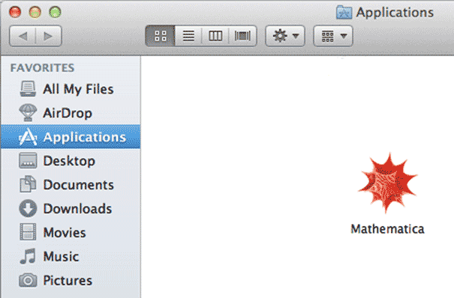Click the Applications folder icon in title bar
Image resolution: width=454 pixels, height=298 pixels.
click(344, 13)
